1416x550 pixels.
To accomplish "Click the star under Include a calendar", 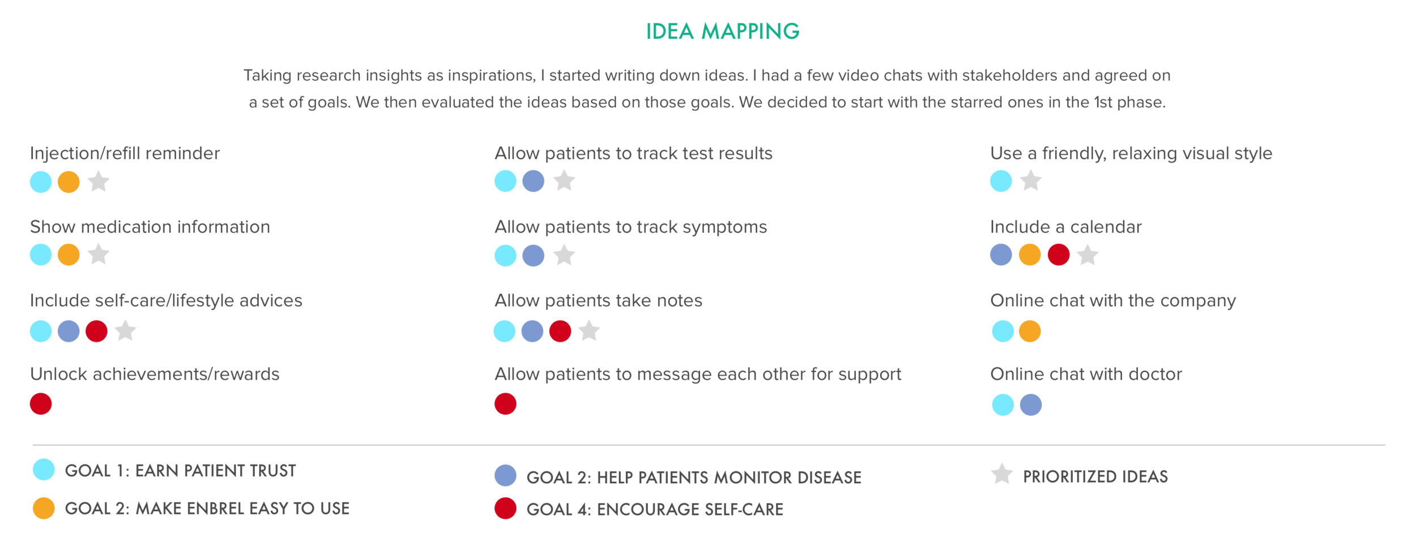I will coord(1087,255).
